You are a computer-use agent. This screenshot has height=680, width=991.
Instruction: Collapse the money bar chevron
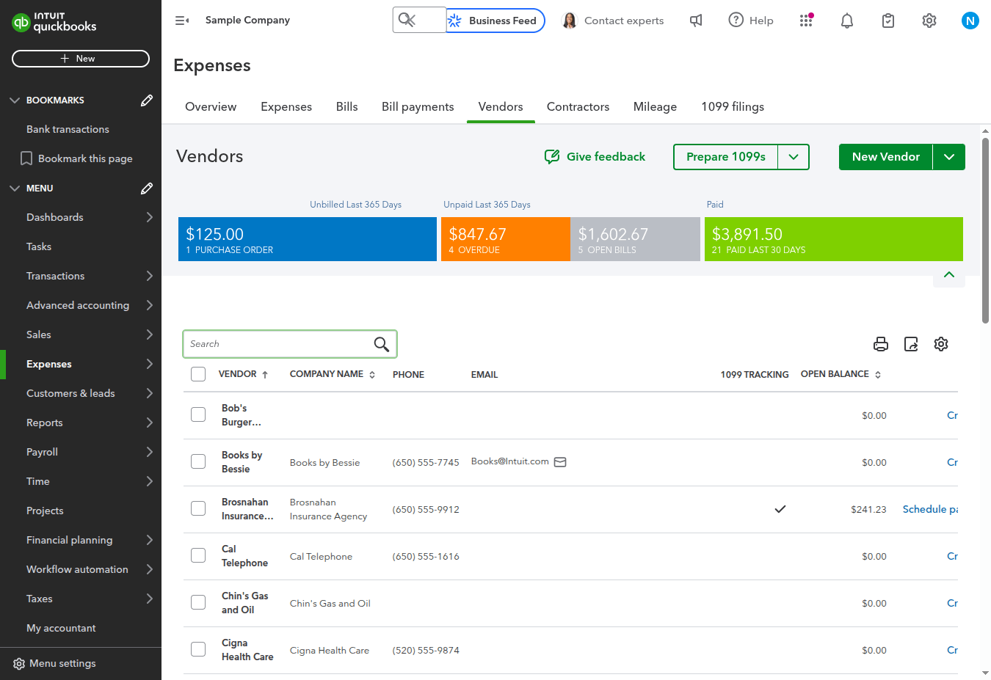click(949, 274)
